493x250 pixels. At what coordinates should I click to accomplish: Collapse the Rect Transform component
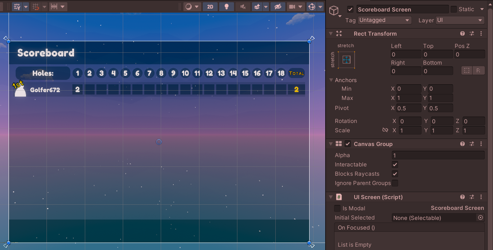pos(330,33)
